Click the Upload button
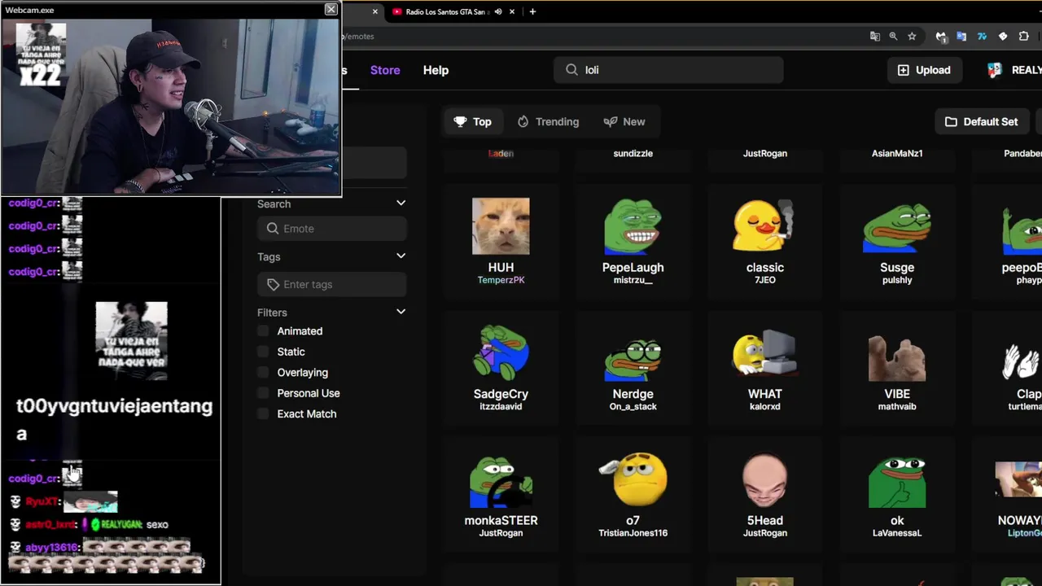Image resolution: width=1042 pixels, height=586 pixels. tap(924, 70)
